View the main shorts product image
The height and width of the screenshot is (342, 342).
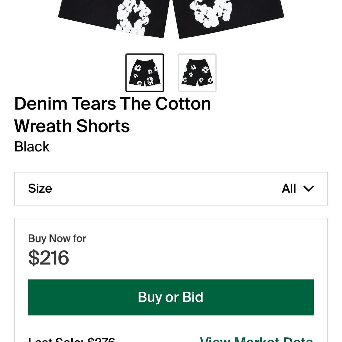171,19
